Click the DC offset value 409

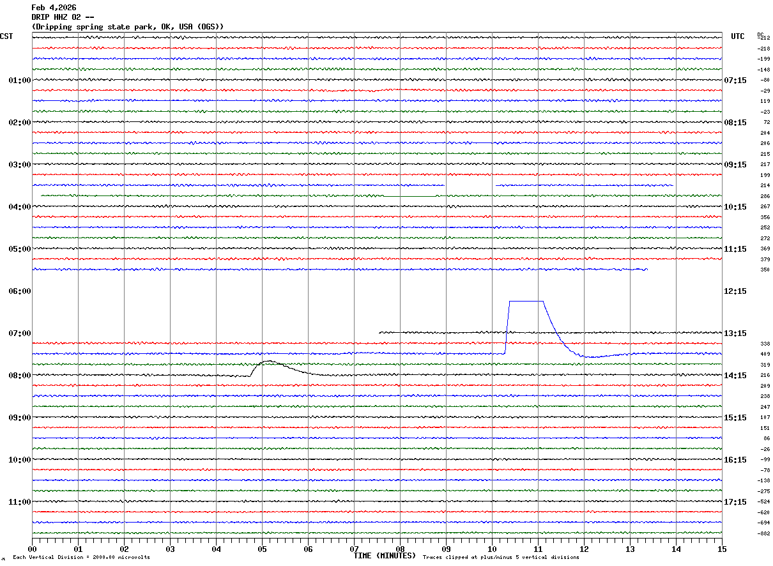point(765,355)
